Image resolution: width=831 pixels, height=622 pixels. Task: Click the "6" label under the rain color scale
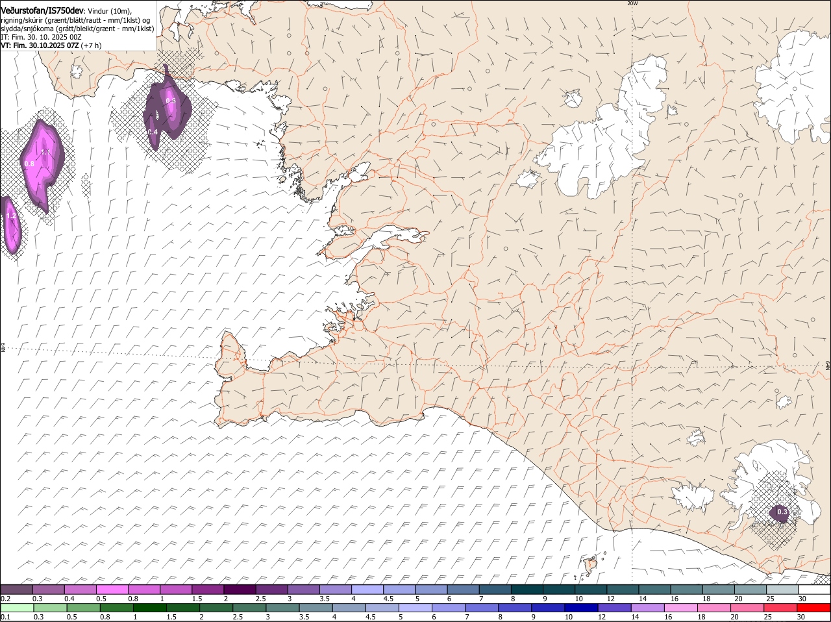(434, 617)
